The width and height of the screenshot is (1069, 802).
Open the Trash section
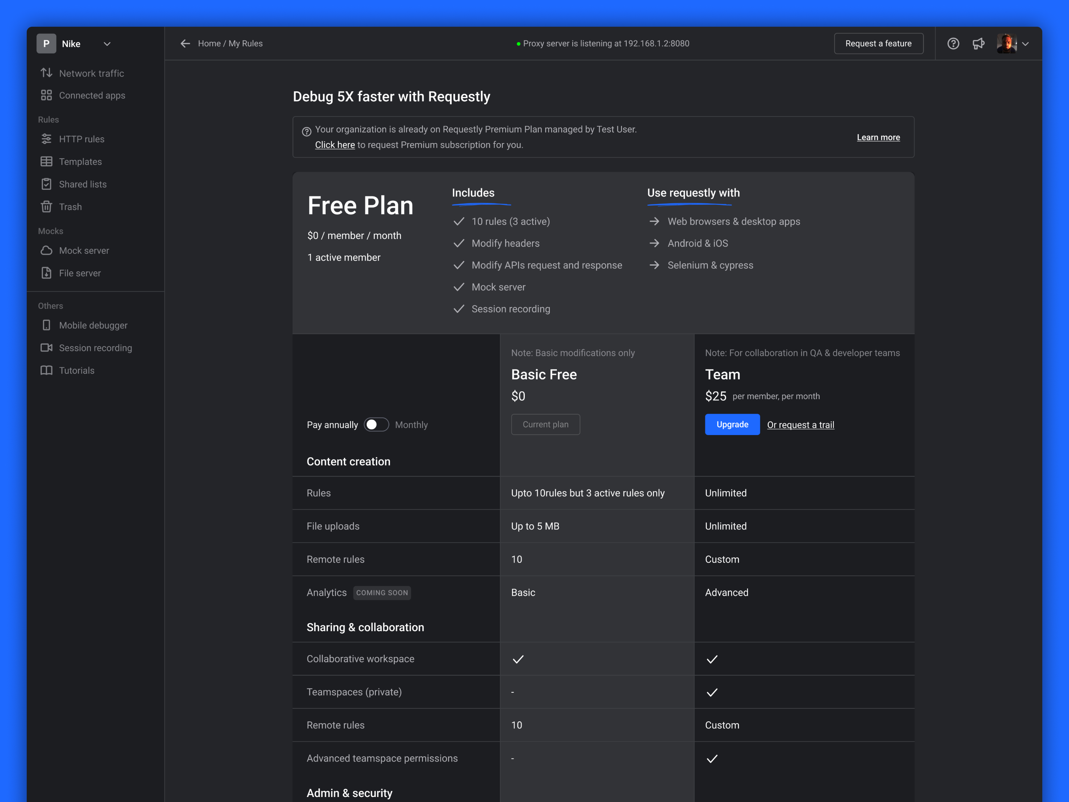(x=70, y=207)
